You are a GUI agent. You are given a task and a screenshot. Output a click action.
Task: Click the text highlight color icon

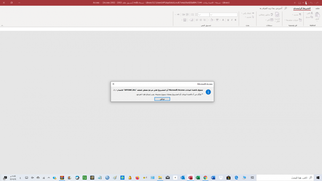[217, 20]
